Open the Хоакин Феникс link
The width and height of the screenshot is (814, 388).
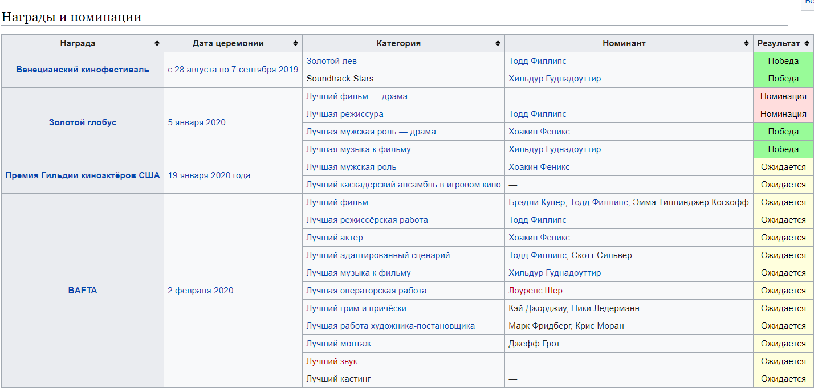[x=539, y=132]
